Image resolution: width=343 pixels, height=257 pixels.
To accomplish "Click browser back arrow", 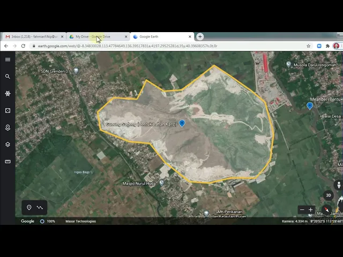I will 6,46.
